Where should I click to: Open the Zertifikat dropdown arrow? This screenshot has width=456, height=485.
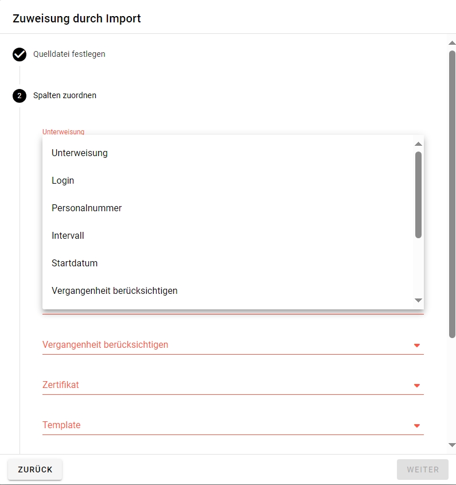(x=417, y=386)
